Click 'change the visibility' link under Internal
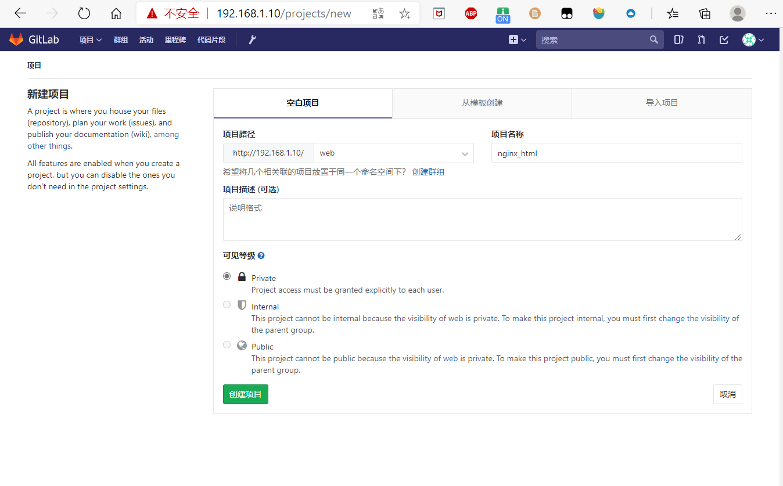This screenshot has height=486, width=783. click(694, 318)
